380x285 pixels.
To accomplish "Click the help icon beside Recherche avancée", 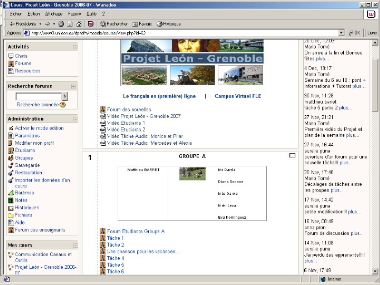I will [x=62, y=105].
